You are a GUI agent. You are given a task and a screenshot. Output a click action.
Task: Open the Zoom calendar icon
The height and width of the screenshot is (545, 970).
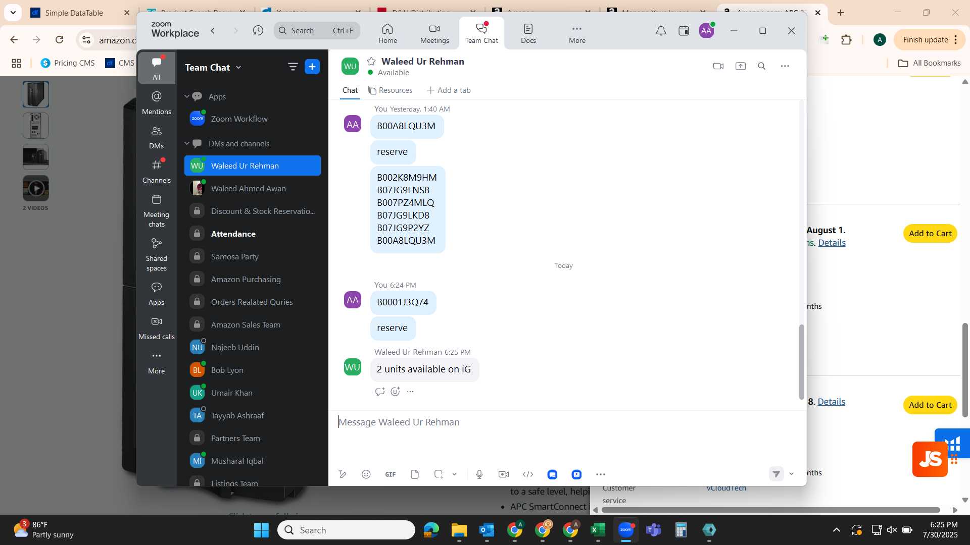pyautogui.click(x=684, y=31)
